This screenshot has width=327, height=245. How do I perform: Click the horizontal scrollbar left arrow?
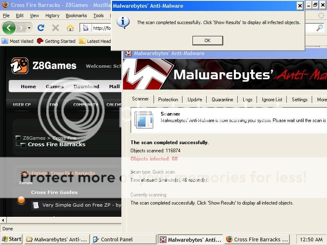tap(3, 220)
